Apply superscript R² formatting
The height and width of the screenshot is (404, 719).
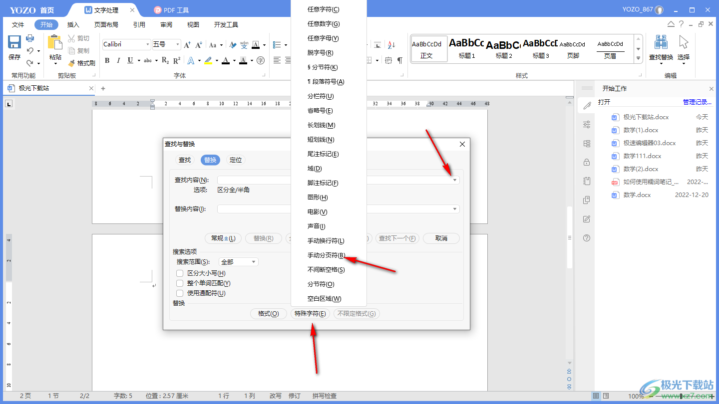pyautogui.click(x=176, y=60)
